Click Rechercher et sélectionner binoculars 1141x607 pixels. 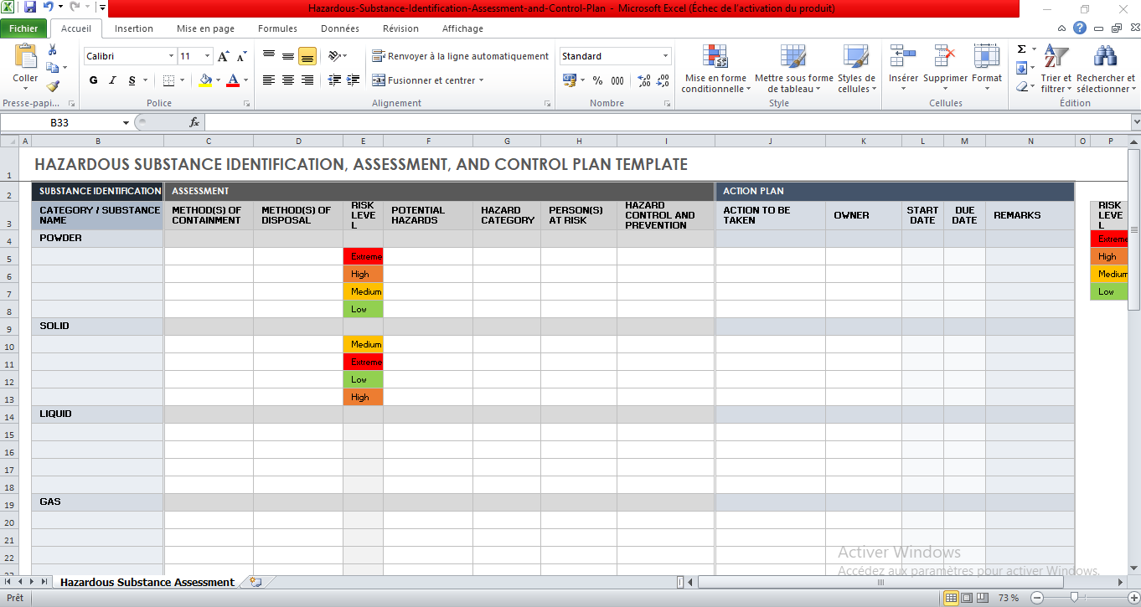[x=1106, y=69]
